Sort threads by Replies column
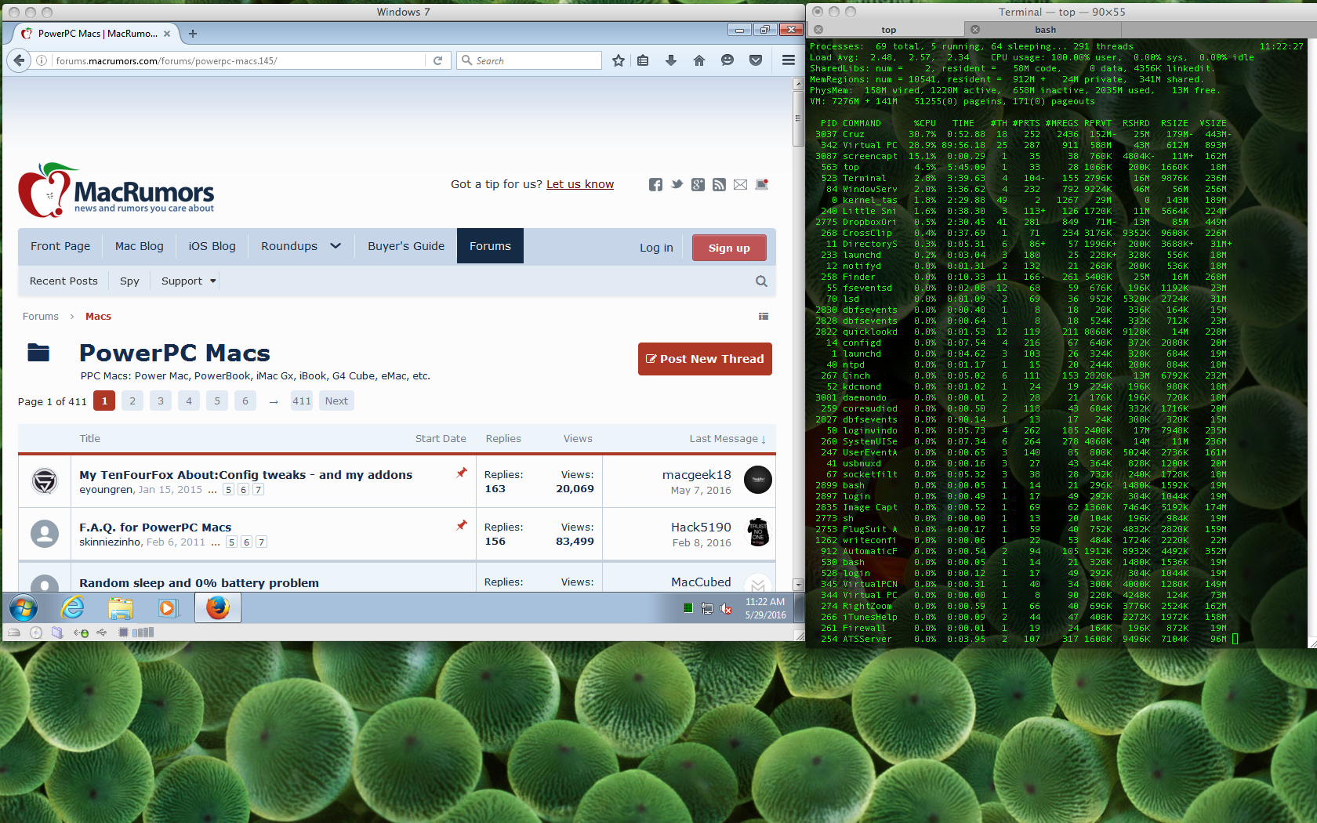The width and height of the screenshot is (1317, 823). [x=503, y=439]
